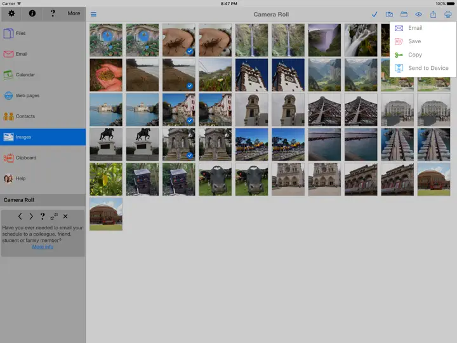Expand the tip panel with the arrows icon

[54, 217]
